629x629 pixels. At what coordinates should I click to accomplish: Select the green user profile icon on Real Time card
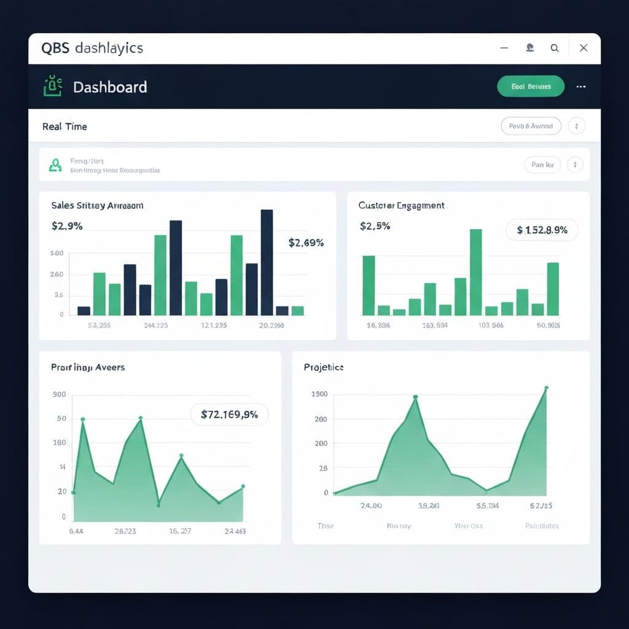tap(55, 165)
